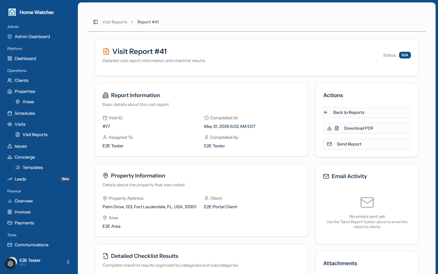438x274 pixels.
Task: Click the Dashboard grid icon in sidebar
Action: click(x=10, y=58)
